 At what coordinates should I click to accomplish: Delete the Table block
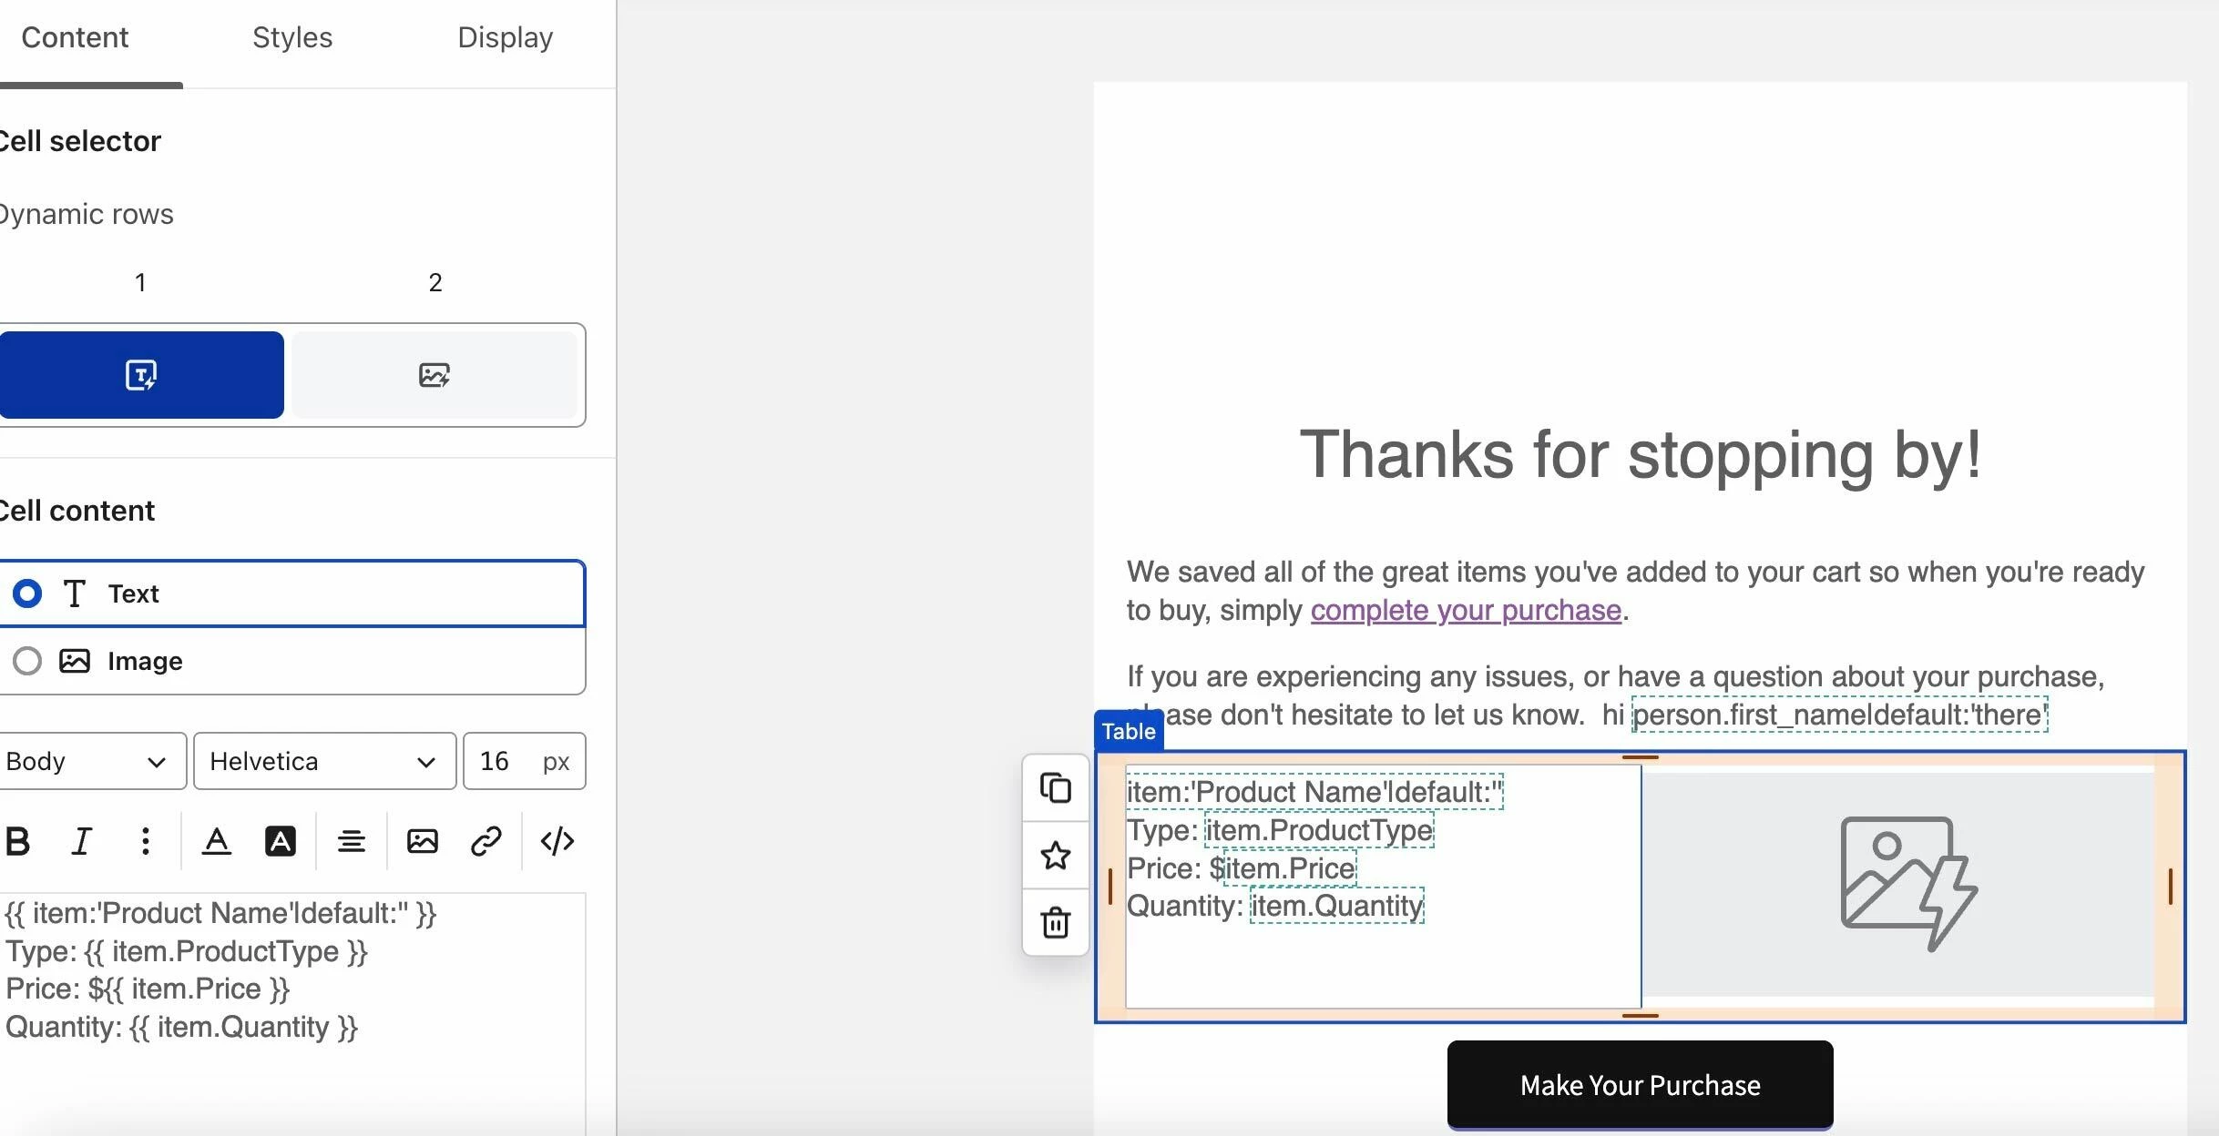pyautogui.click(x=1055, y=923)
